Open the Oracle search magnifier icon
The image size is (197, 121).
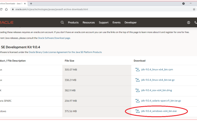pos(62,22)
